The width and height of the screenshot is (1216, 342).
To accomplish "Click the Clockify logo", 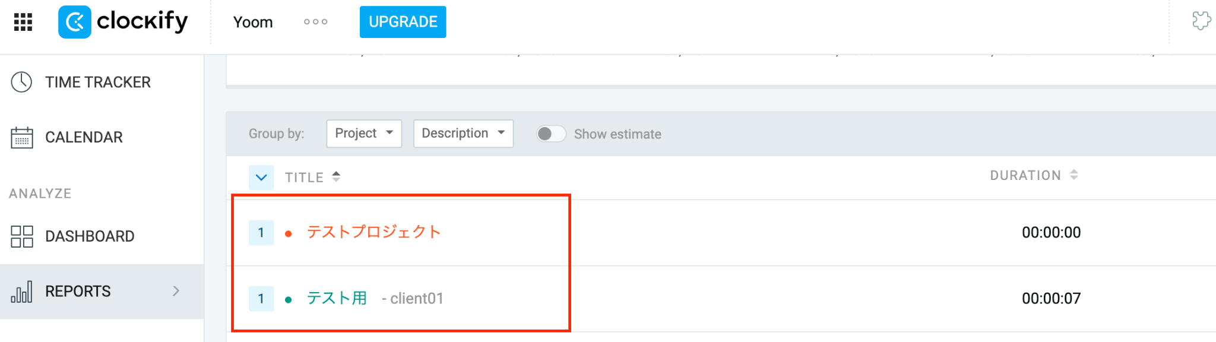I will point(123,22).
